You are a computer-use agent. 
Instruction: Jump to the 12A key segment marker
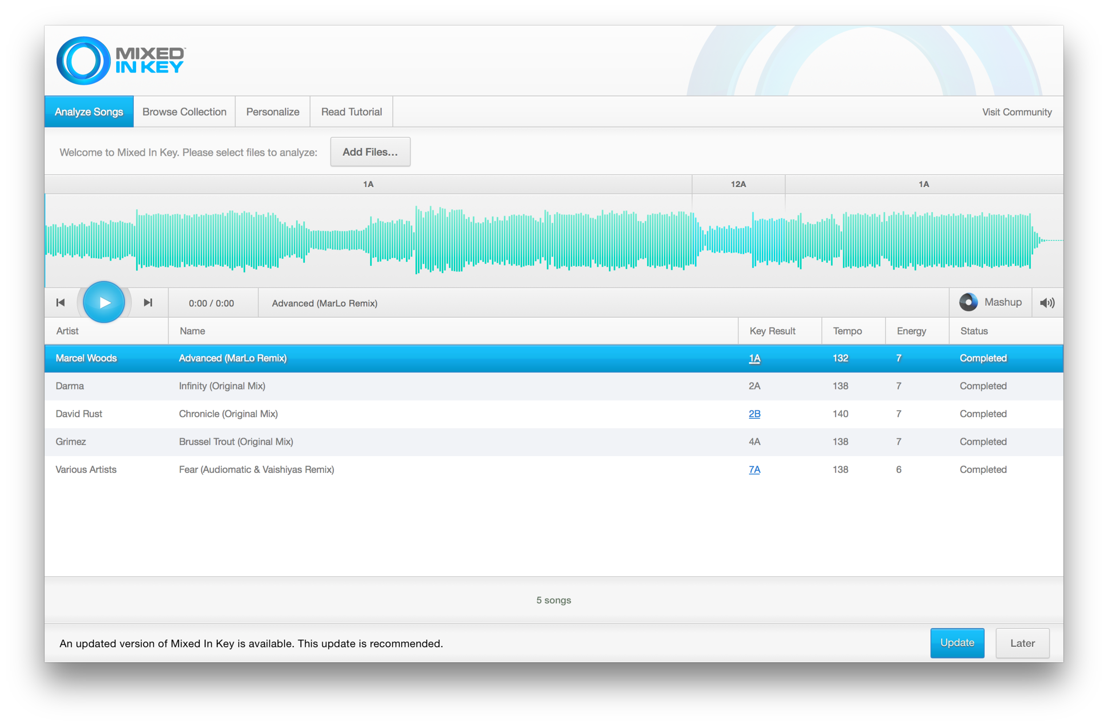pos(738,184)
